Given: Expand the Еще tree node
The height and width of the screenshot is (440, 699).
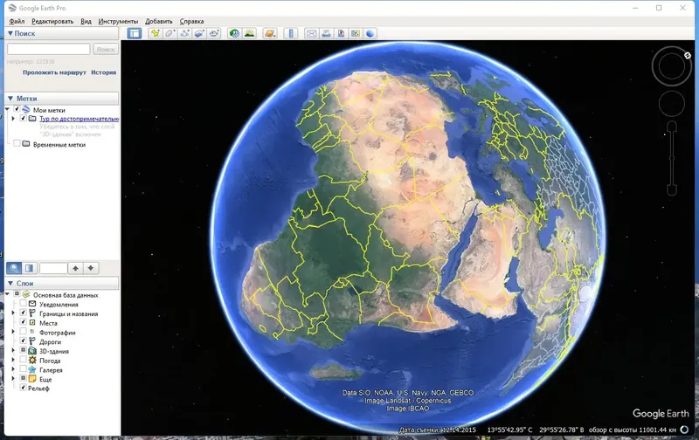Looking at the screenshot, I should [13, 379].
